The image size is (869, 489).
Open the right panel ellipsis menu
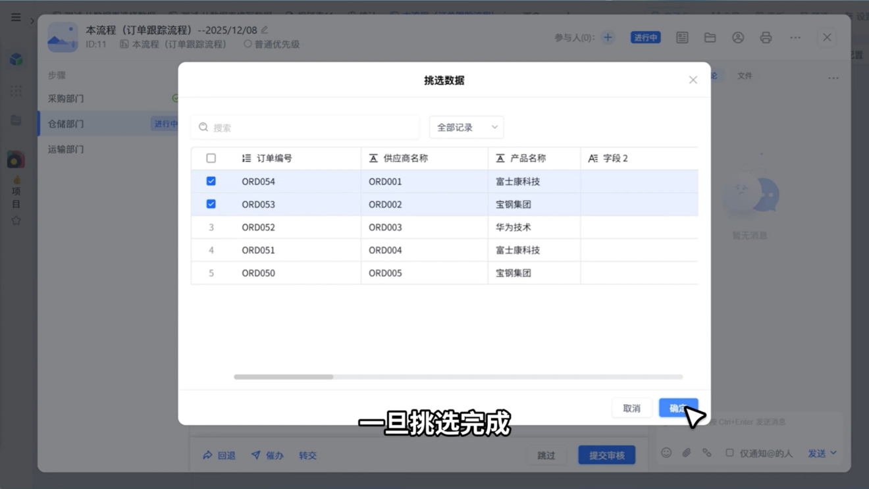pyautogui.click(x=833, y=78)
